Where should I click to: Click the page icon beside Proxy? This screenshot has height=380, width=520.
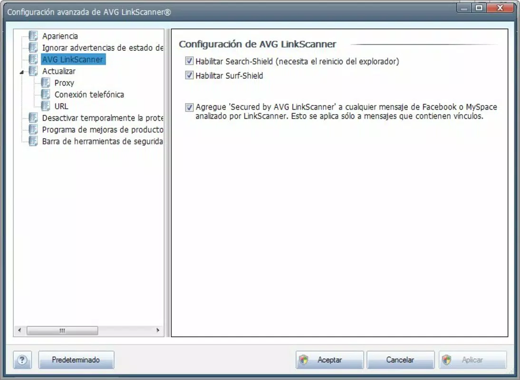[46, 83]
